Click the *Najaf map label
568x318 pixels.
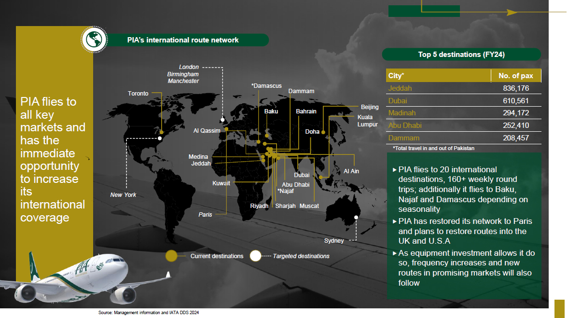[286, 191]
